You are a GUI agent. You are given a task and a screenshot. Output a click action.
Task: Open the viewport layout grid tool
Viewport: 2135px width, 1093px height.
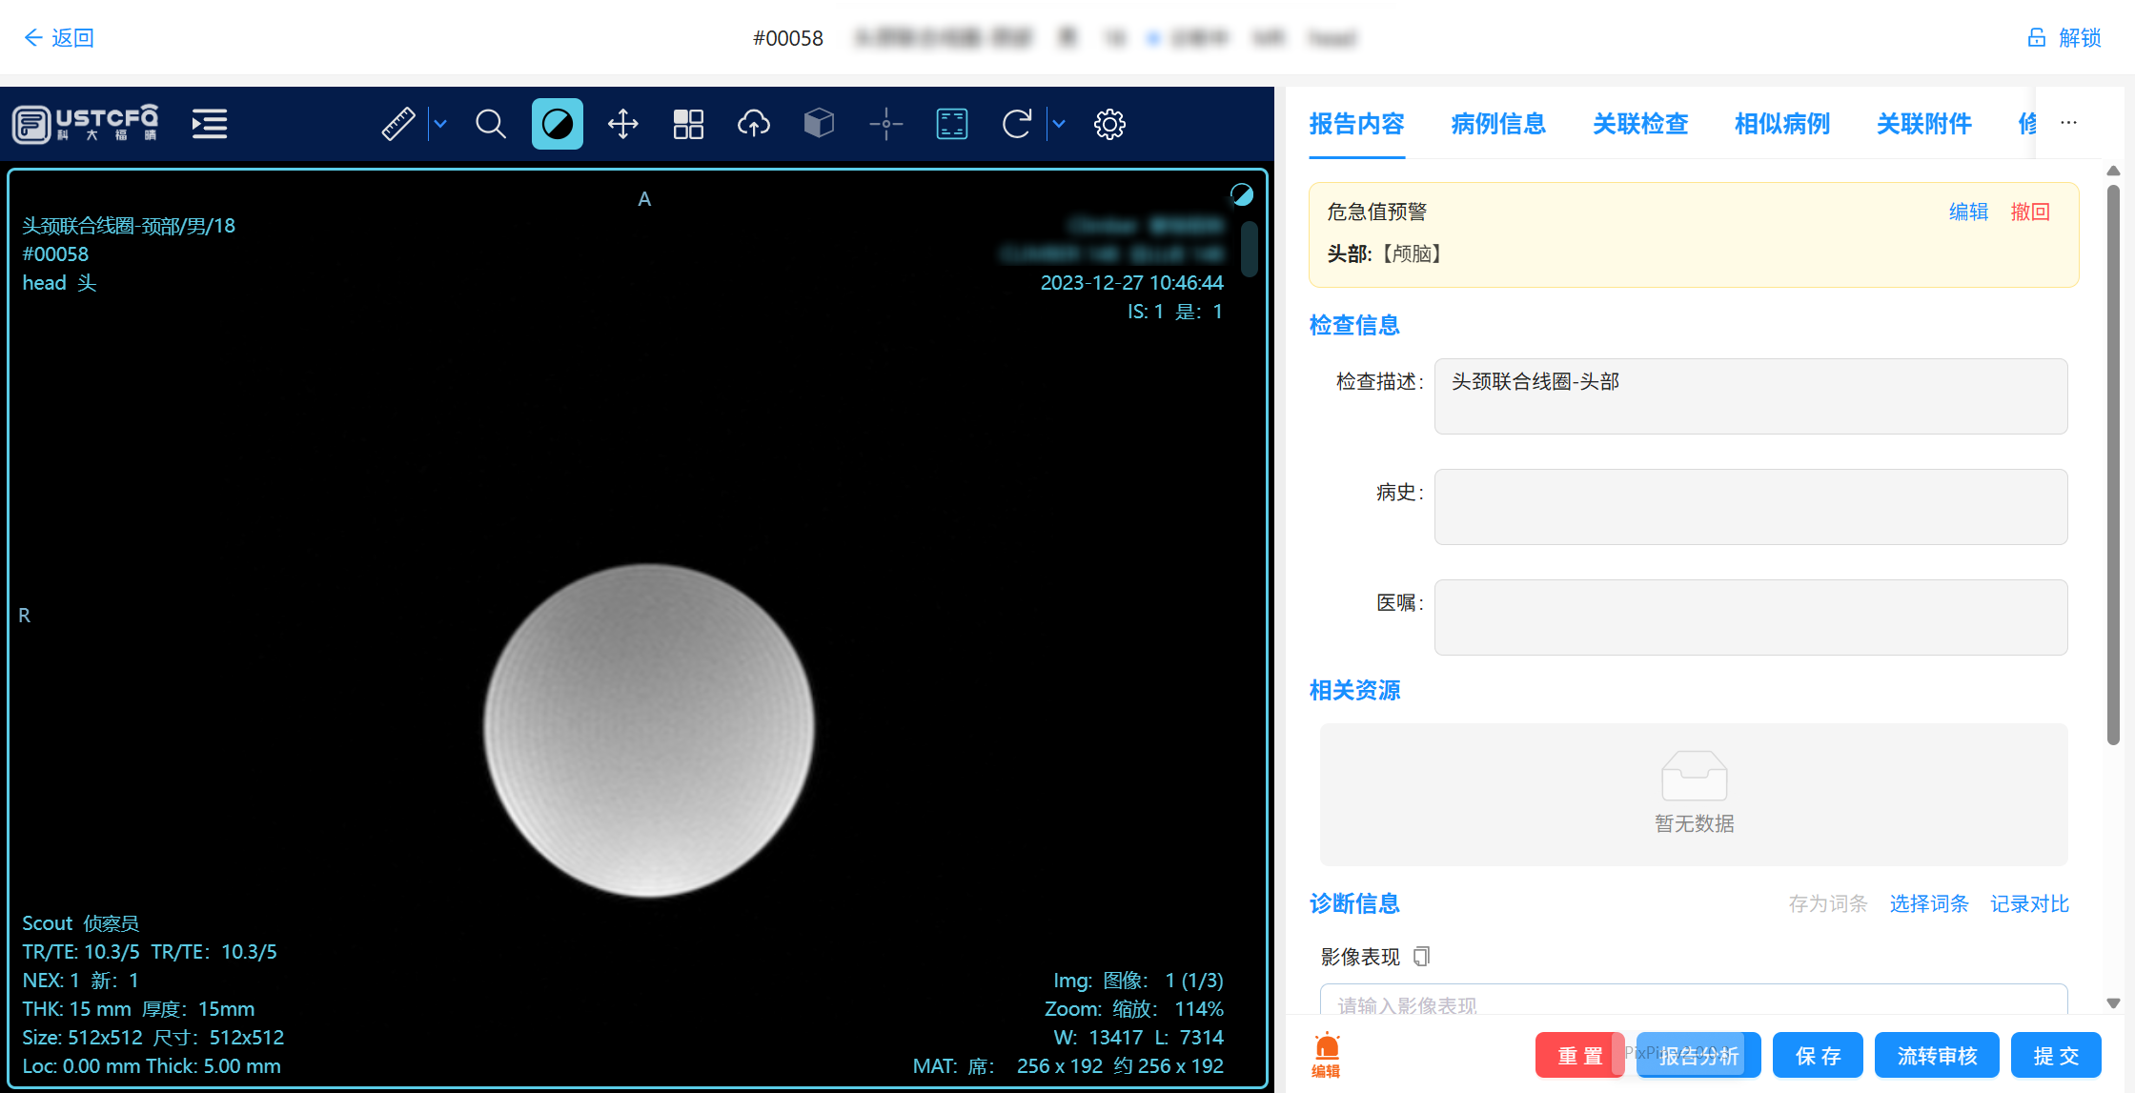pyautogui.click(x=688, y=124)
